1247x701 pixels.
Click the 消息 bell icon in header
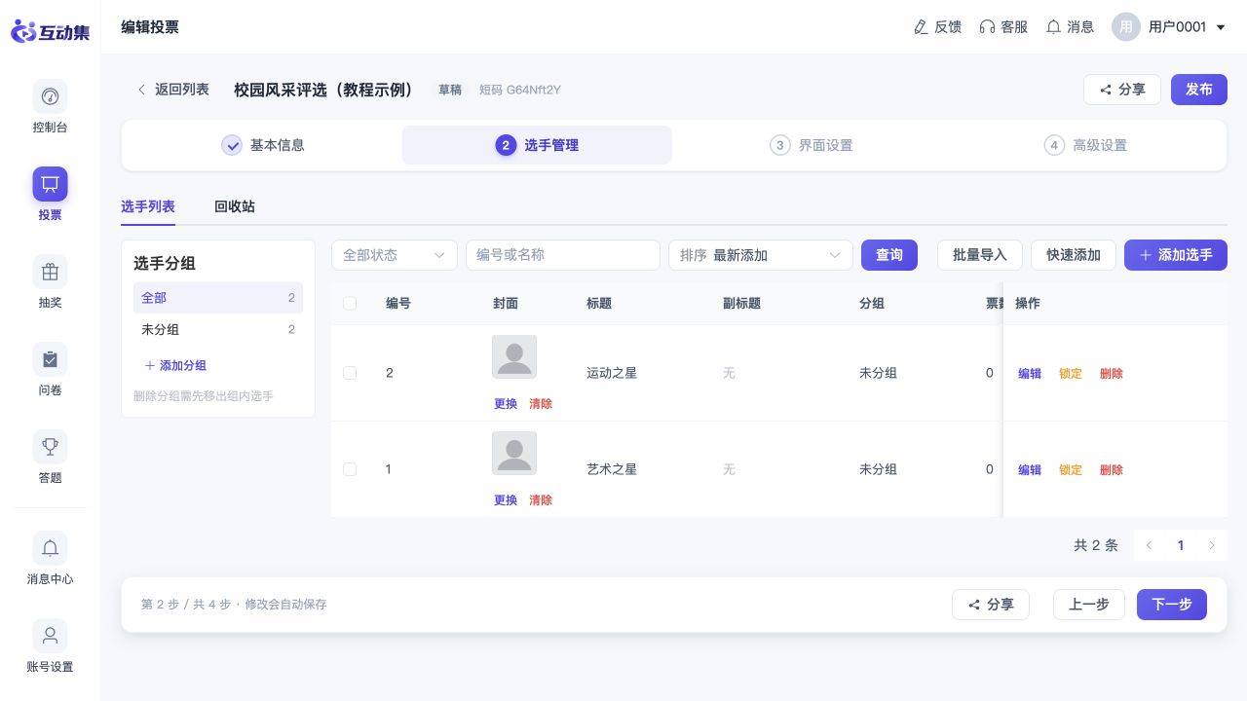(x=1053, y=27)
